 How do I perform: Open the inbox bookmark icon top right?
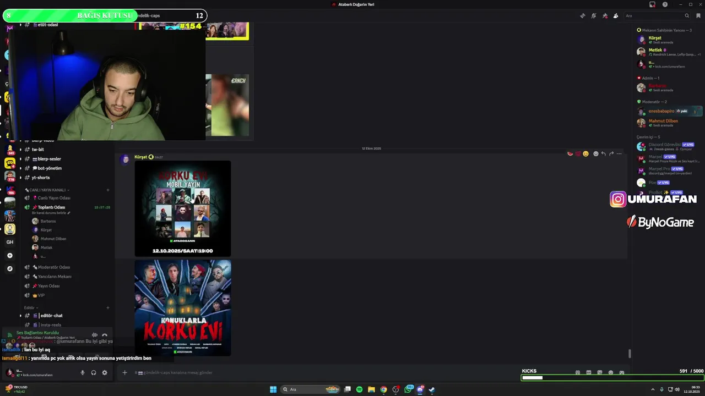coord(698,16)
